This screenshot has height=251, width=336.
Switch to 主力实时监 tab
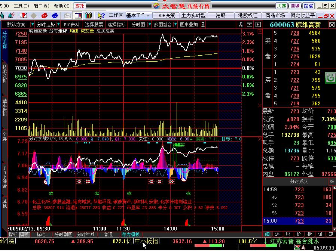click(193, 15)
